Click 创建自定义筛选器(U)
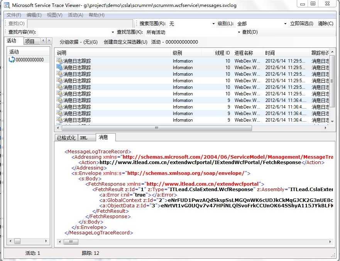Screen dimensions: 340x261 pyautogui.click(x=125, y=42)
